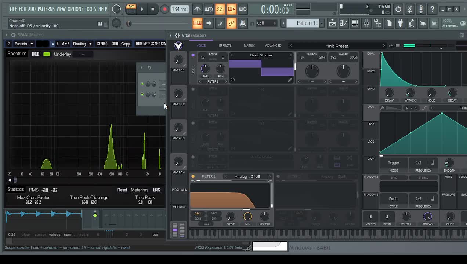The height and width of the screenshot is (264, 467).
Task: Enable Vital oscillator 2 power dot
Action: tap(193, 89)
